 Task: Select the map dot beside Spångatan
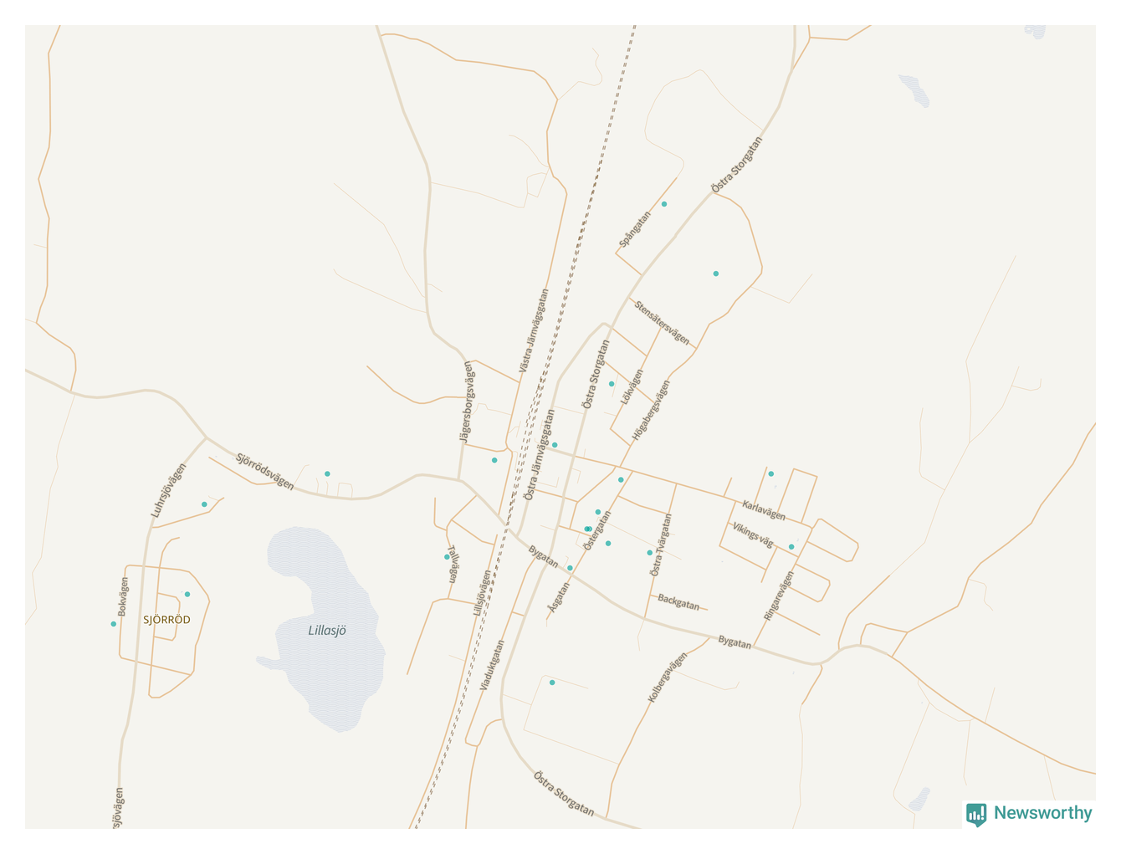click(664, 204)
